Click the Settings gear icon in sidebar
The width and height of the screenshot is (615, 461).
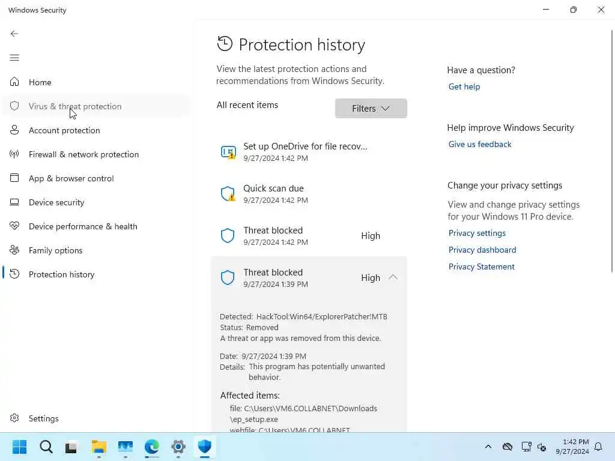point(14,418)
